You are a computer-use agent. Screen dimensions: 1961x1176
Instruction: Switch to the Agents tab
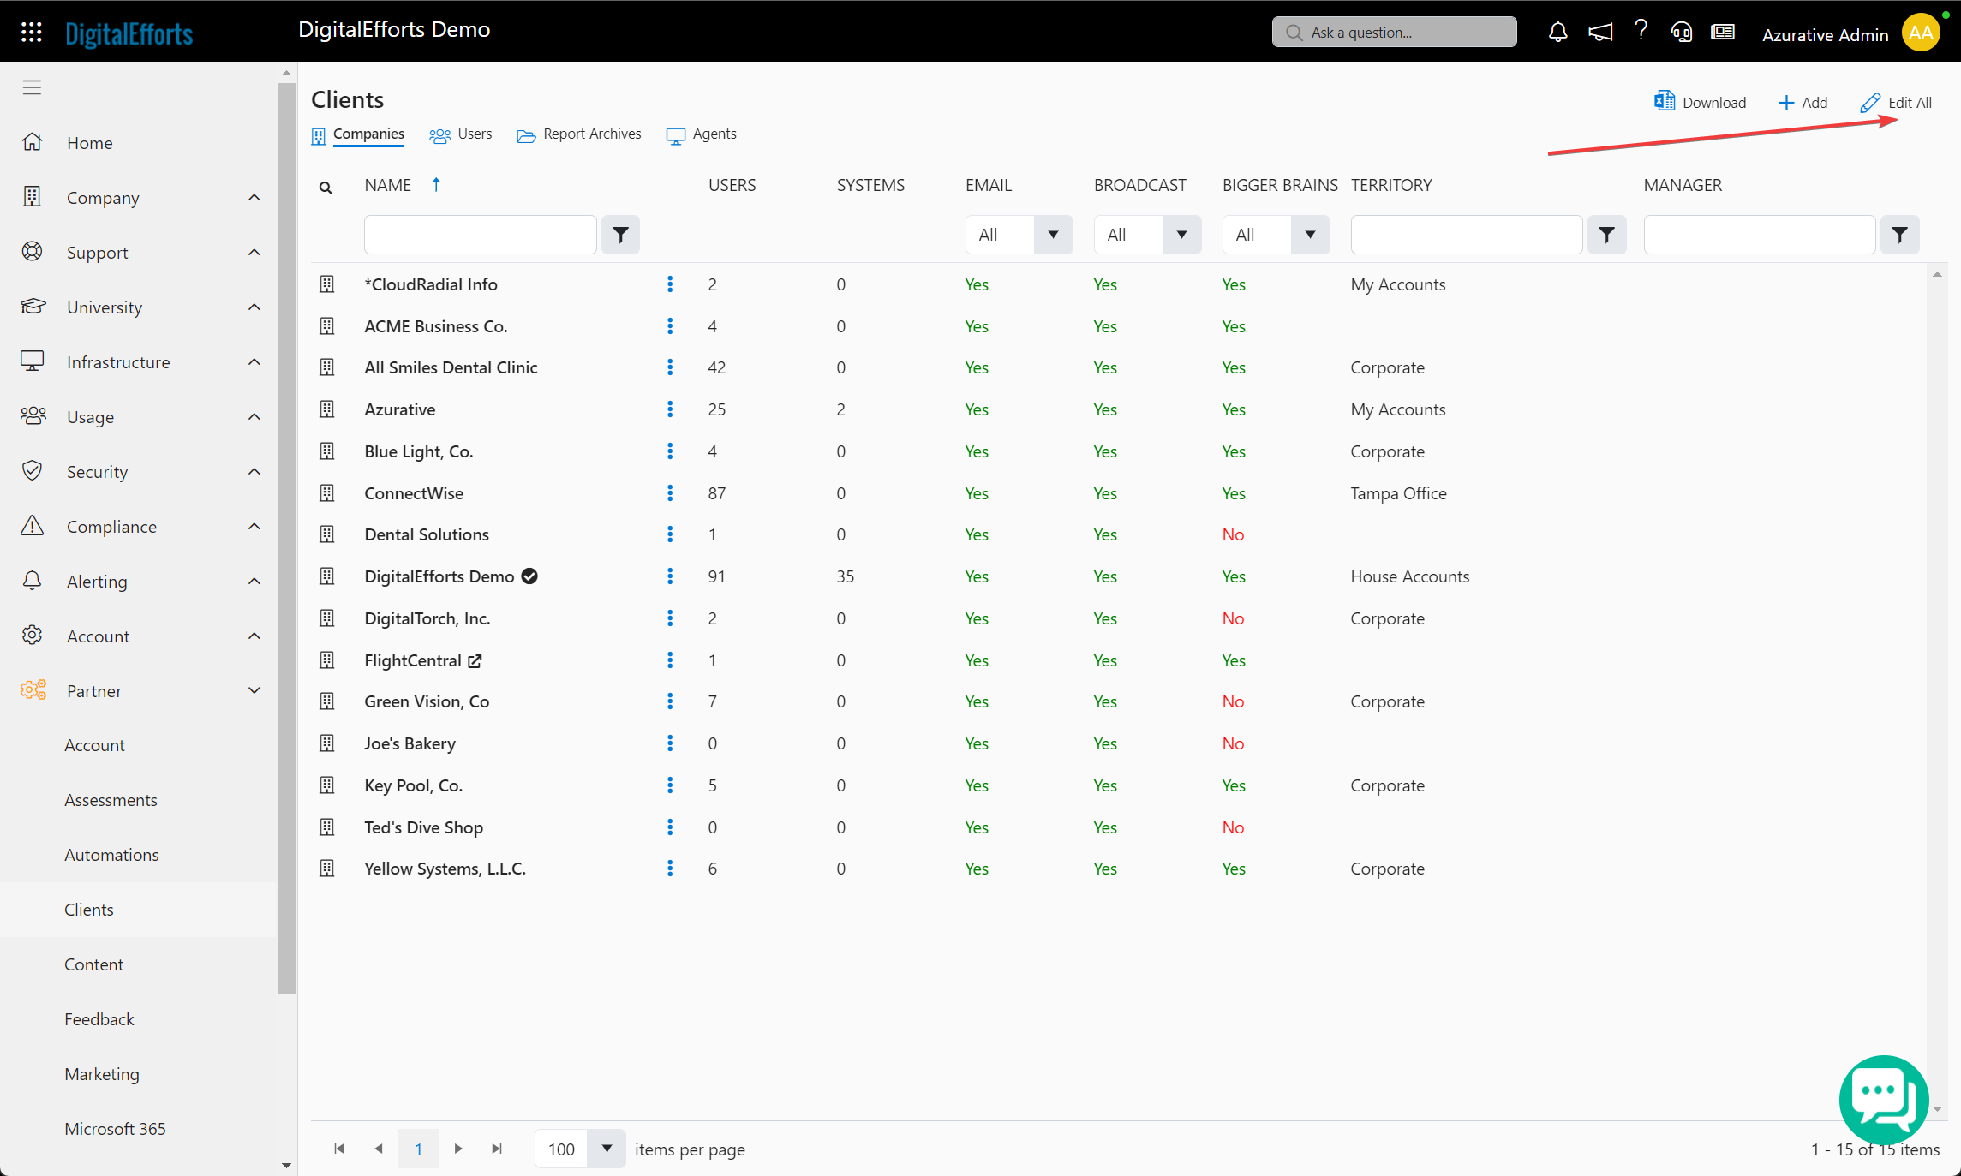click(x=702, y=134)
